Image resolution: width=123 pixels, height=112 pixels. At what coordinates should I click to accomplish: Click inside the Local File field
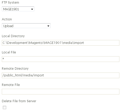[61, 59]
